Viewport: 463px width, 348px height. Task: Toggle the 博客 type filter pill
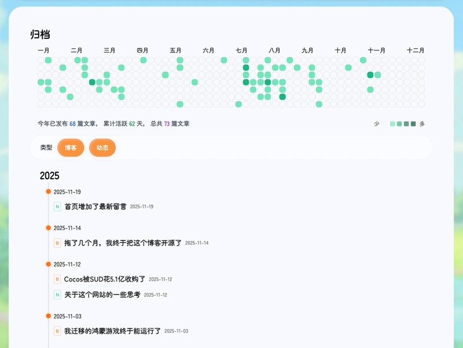coord(71,148)
